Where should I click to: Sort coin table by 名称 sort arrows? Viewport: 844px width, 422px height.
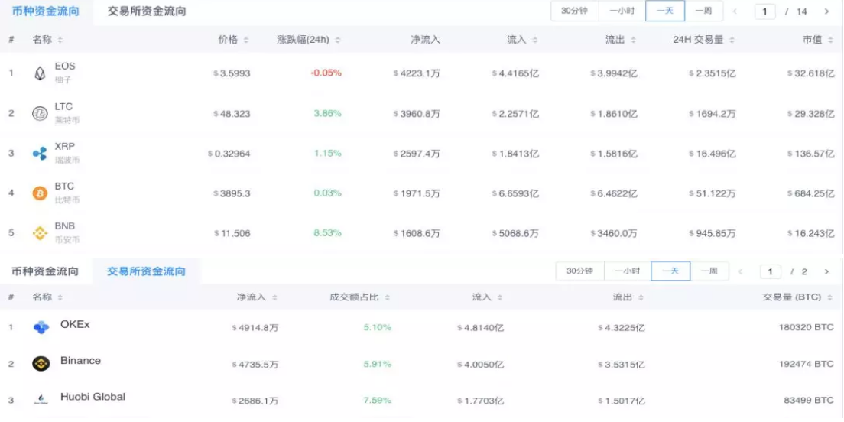point(60,41)
